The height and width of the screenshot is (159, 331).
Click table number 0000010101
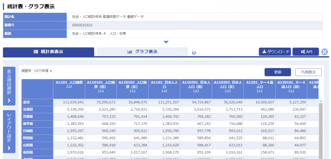82,25
